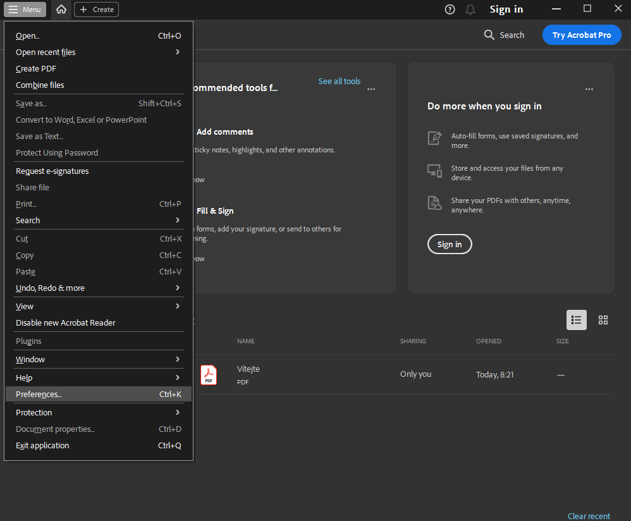
Task: Switch to grid view icon
Action: coord(603,320)
